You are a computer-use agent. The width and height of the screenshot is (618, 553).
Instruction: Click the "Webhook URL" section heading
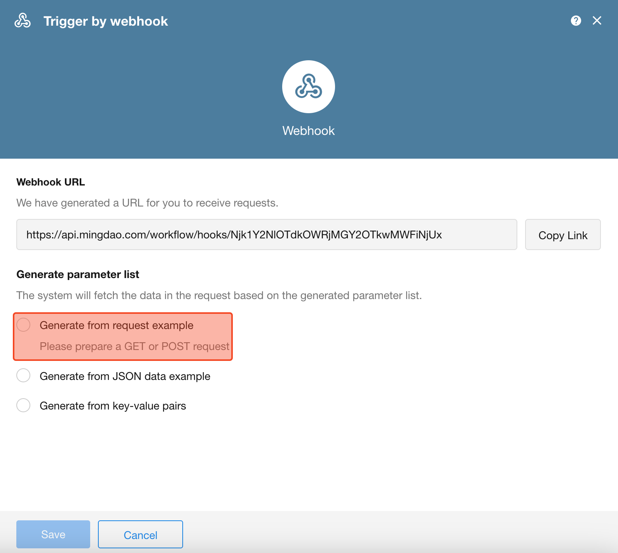(x=51, y=182)
